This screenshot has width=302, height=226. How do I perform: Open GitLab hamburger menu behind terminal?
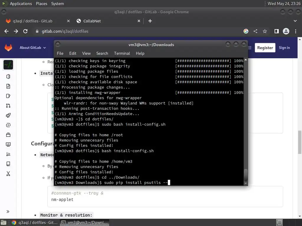pyautogui.click(x=250, y=48)
